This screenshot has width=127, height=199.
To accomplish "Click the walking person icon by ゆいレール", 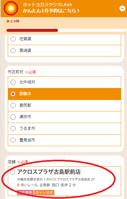I will [x=18, y=185].
